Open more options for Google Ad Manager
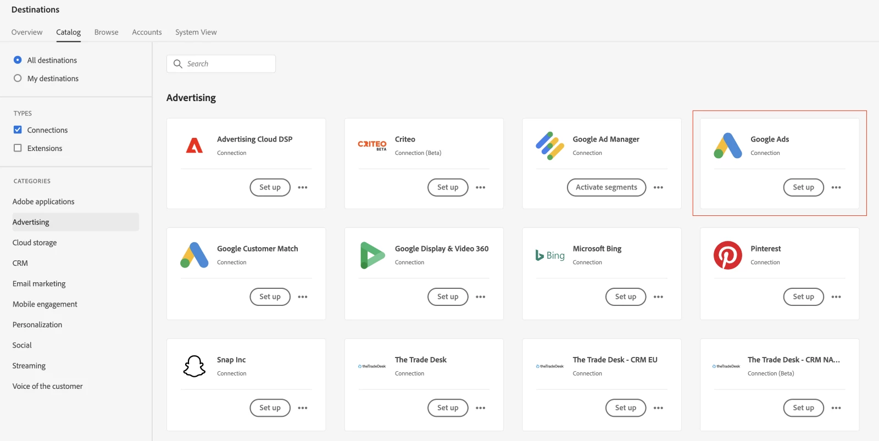This screenshot has width=879, height=441. [x=659, y=187]
